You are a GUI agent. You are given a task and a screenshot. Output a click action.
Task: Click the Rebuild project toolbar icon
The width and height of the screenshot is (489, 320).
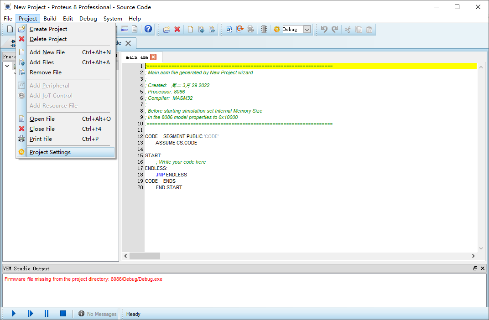click(240, 29)
